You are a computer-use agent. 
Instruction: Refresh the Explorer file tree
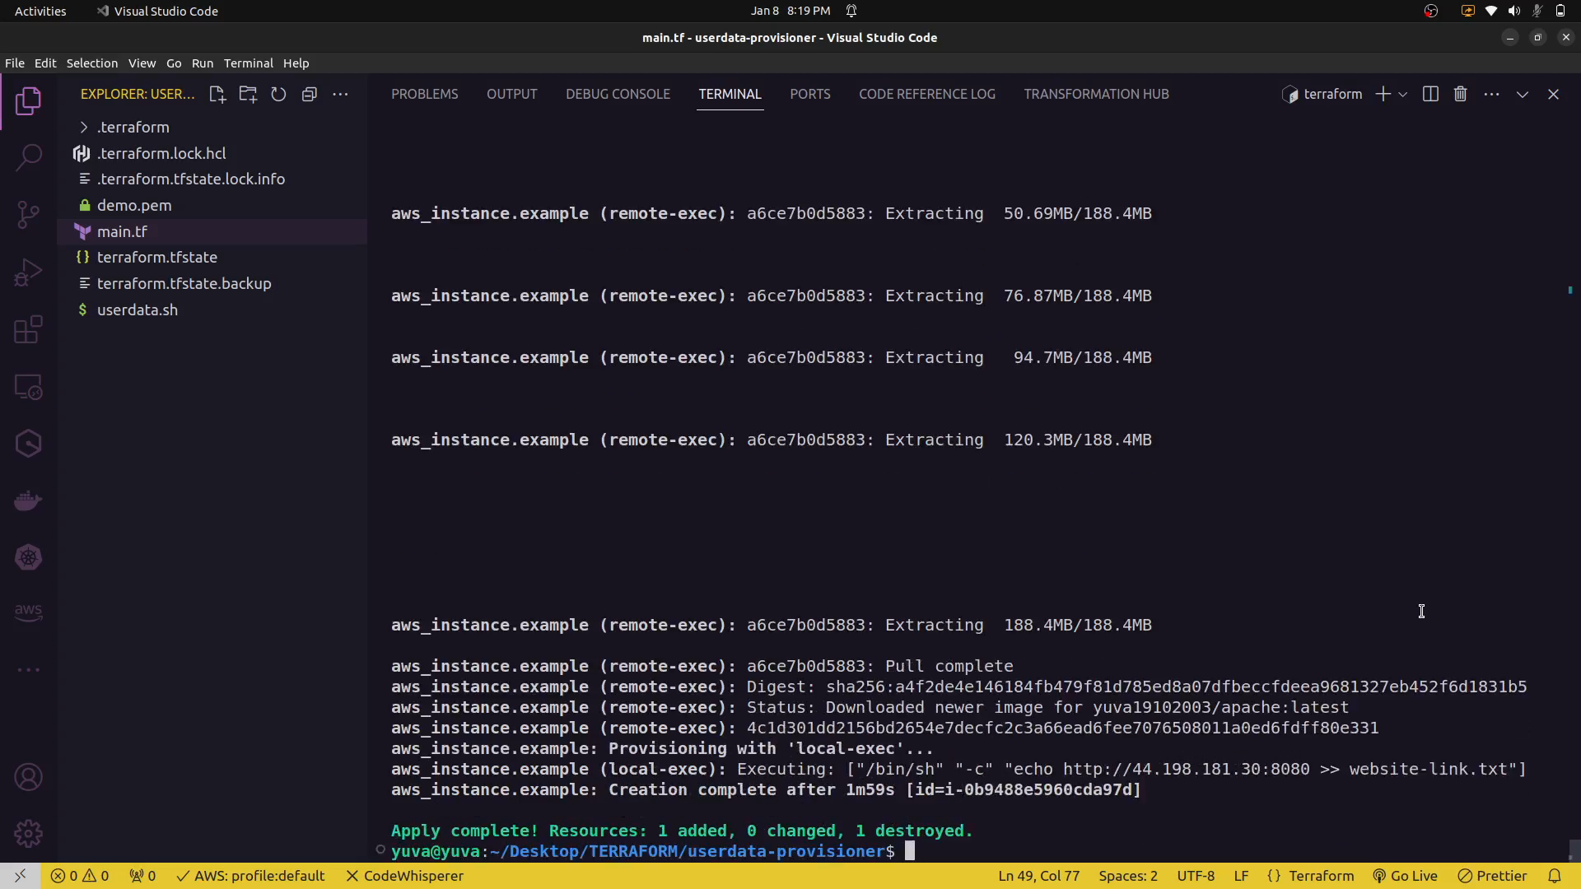[x=278, y=95]
